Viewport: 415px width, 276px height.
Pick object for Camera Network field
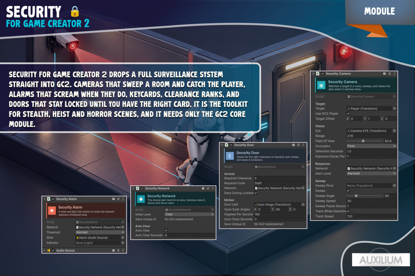394,168
